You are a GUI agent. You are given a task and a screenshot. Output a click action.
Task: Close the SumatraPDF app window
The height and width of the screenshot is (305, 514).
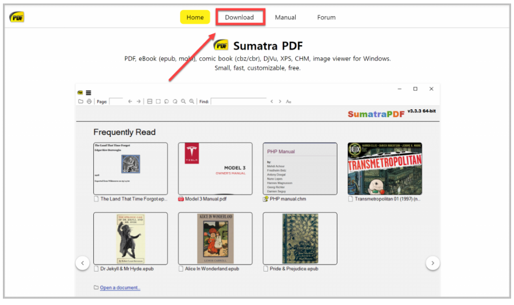coord(431,89)
